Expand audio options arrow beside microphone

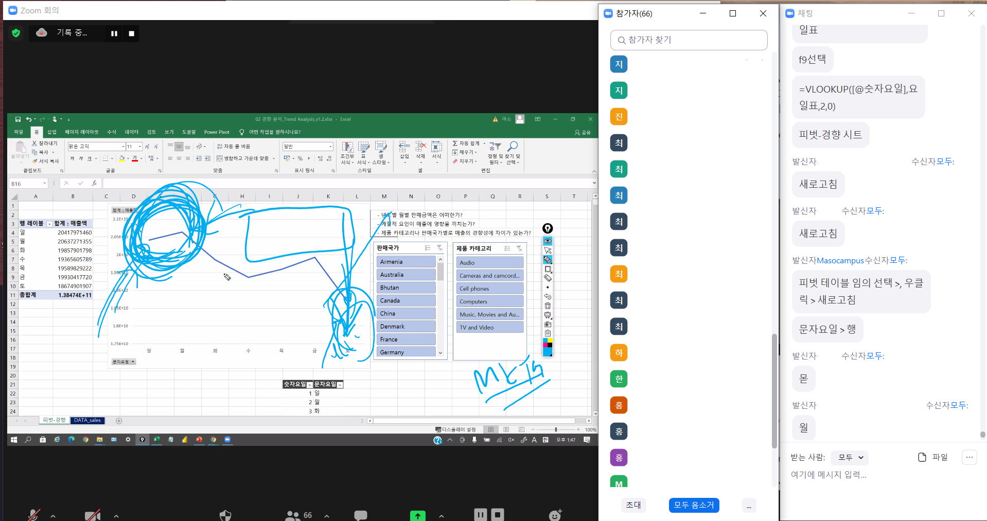click(x=53, y=516)
